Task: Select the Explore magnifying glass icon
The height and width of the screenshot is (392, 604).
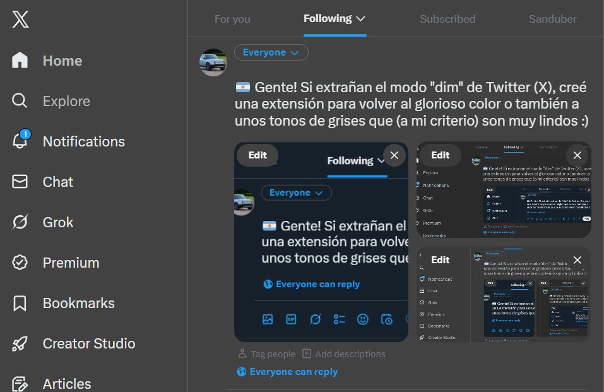Action: point(20,101)
